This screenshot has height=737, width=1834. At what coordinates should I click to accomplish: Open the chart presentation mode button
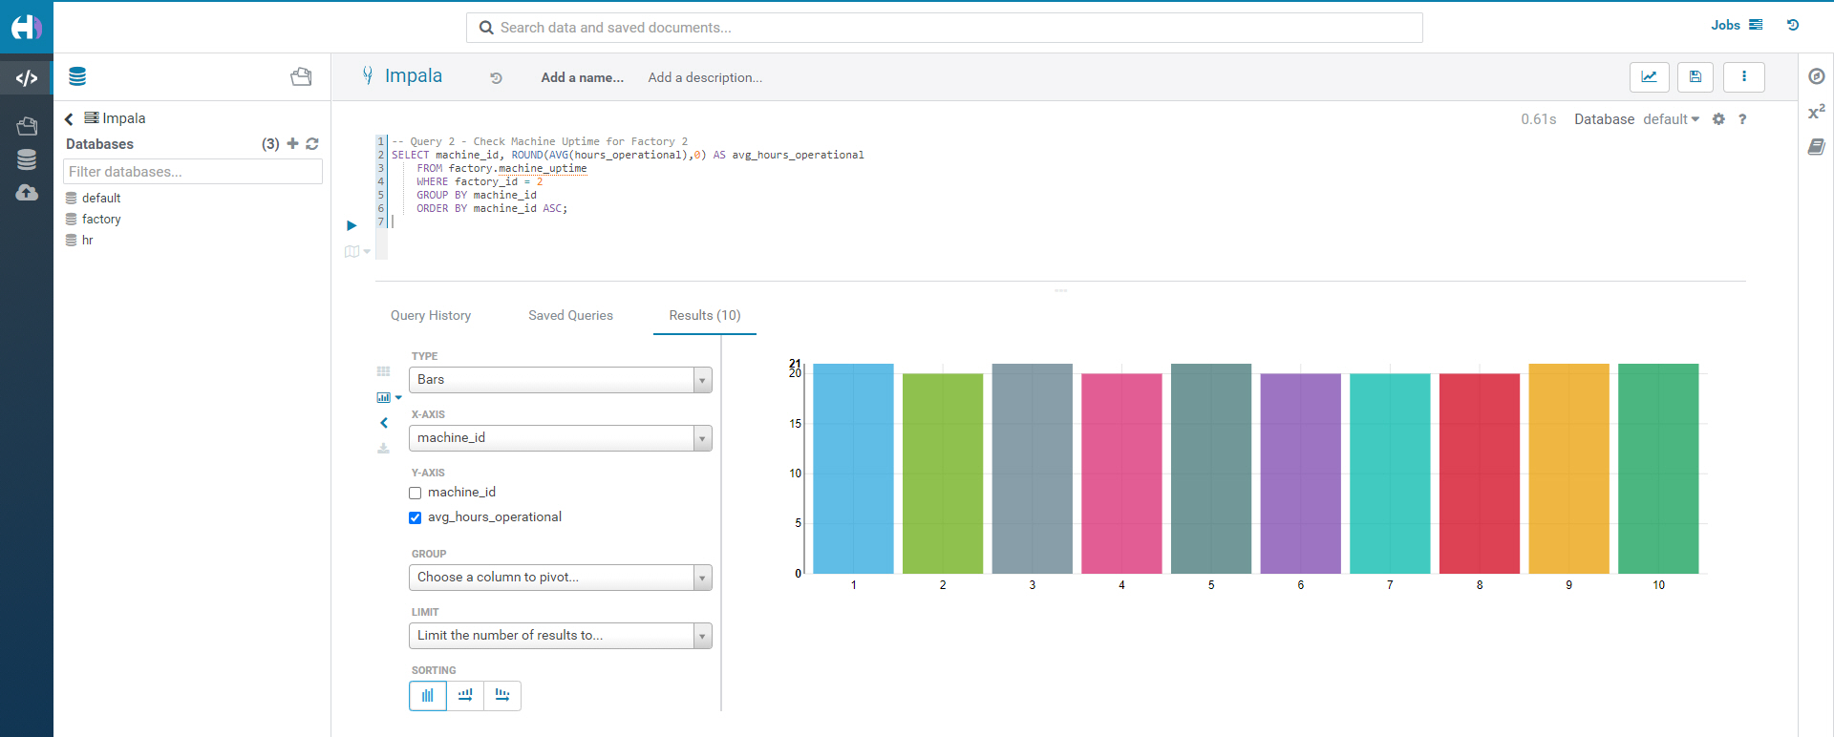point(1649,76)
